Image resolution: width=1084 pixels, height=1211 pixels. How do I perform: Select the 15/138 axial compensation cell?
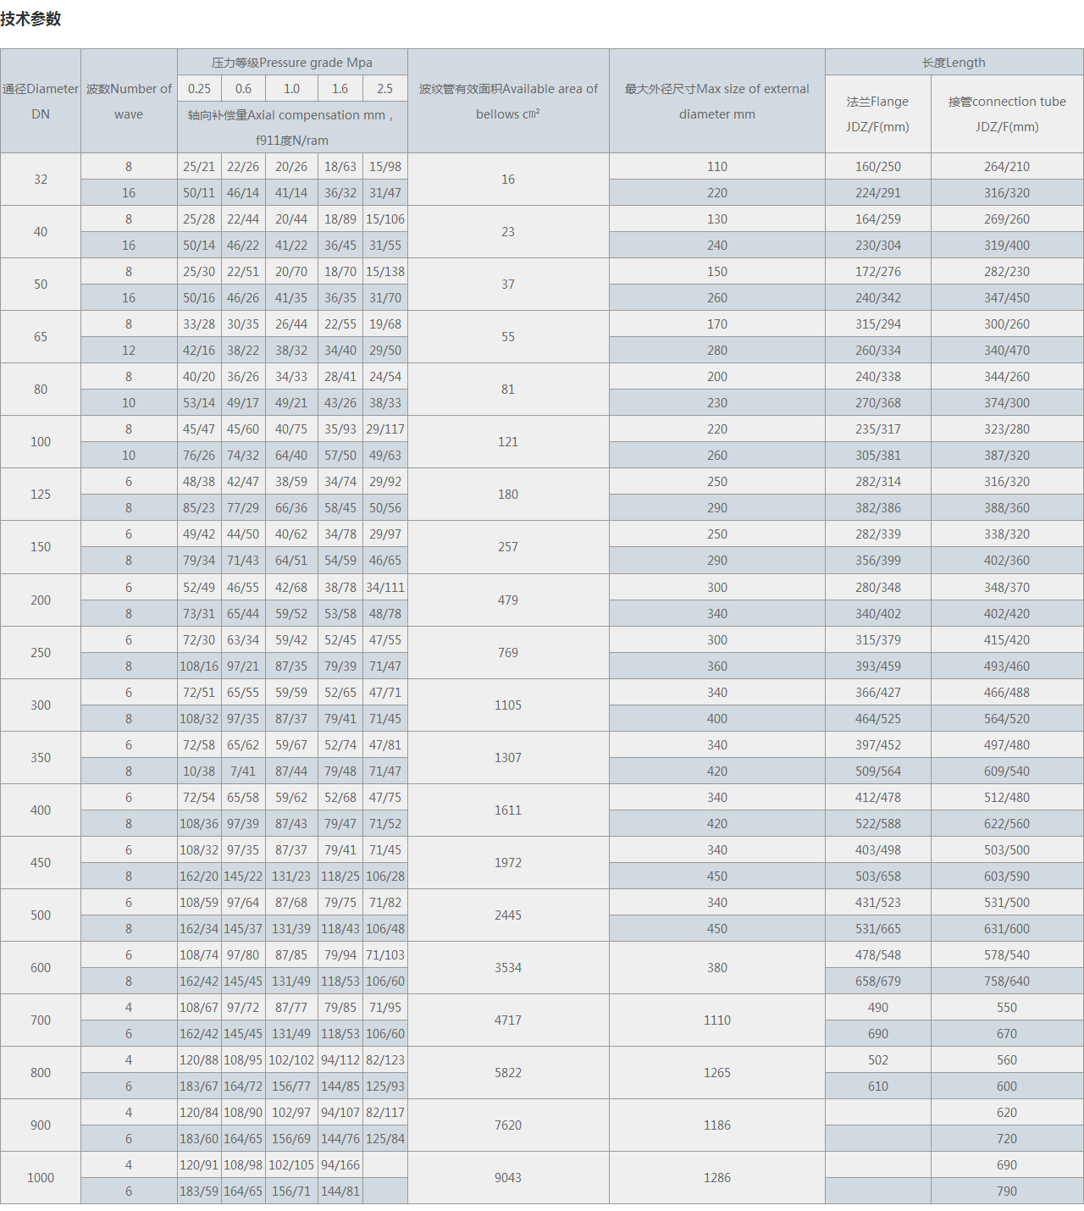(x=384, y=272)
